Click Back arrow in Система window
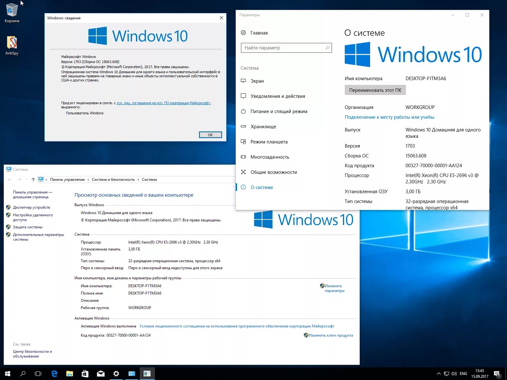This screenshot has width=507, height=380. (x=10, y=180)
